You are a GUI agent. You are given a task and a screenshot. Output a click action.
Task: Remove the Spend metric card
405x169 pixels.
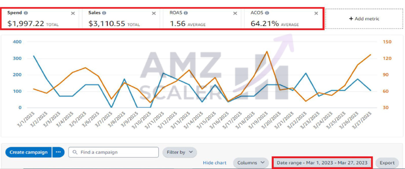point(73,13)
